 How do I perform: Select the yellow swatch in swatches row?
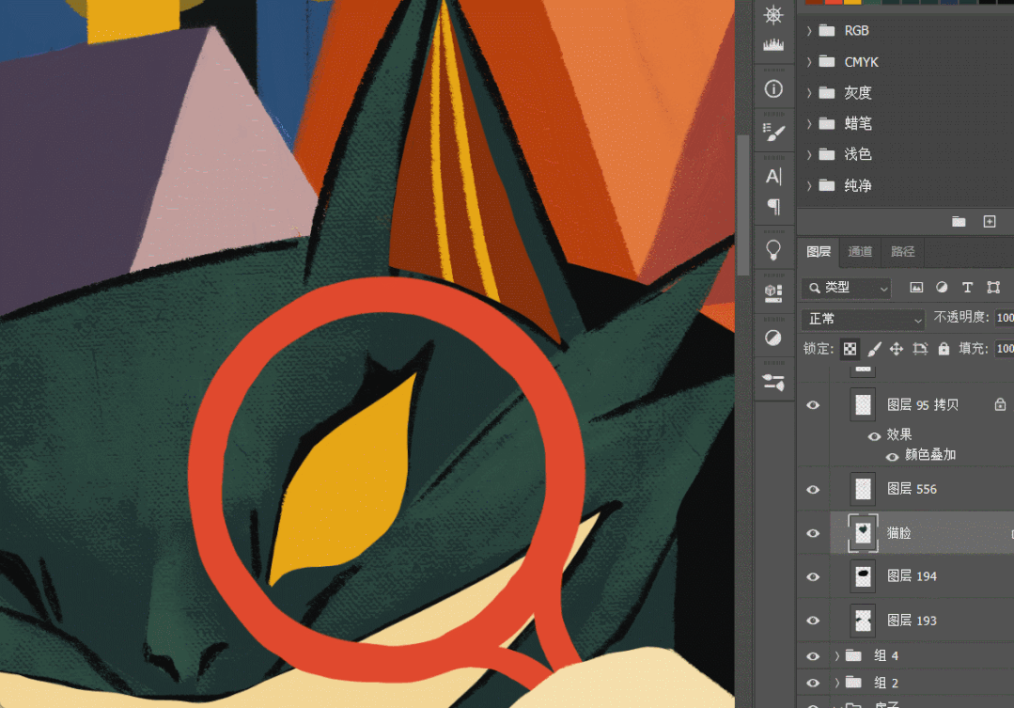(853, 2)
